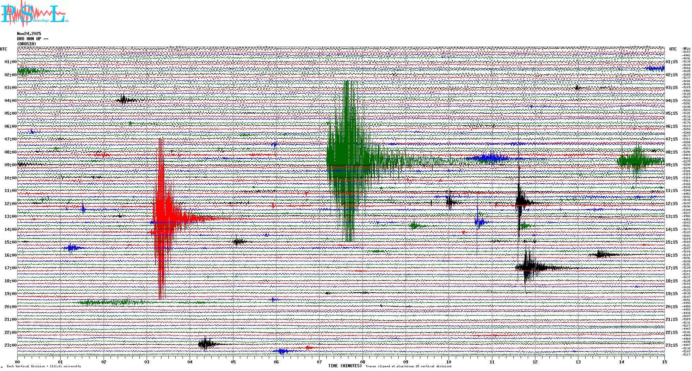Click the 03:15 label on right axis

pos(671,88)
